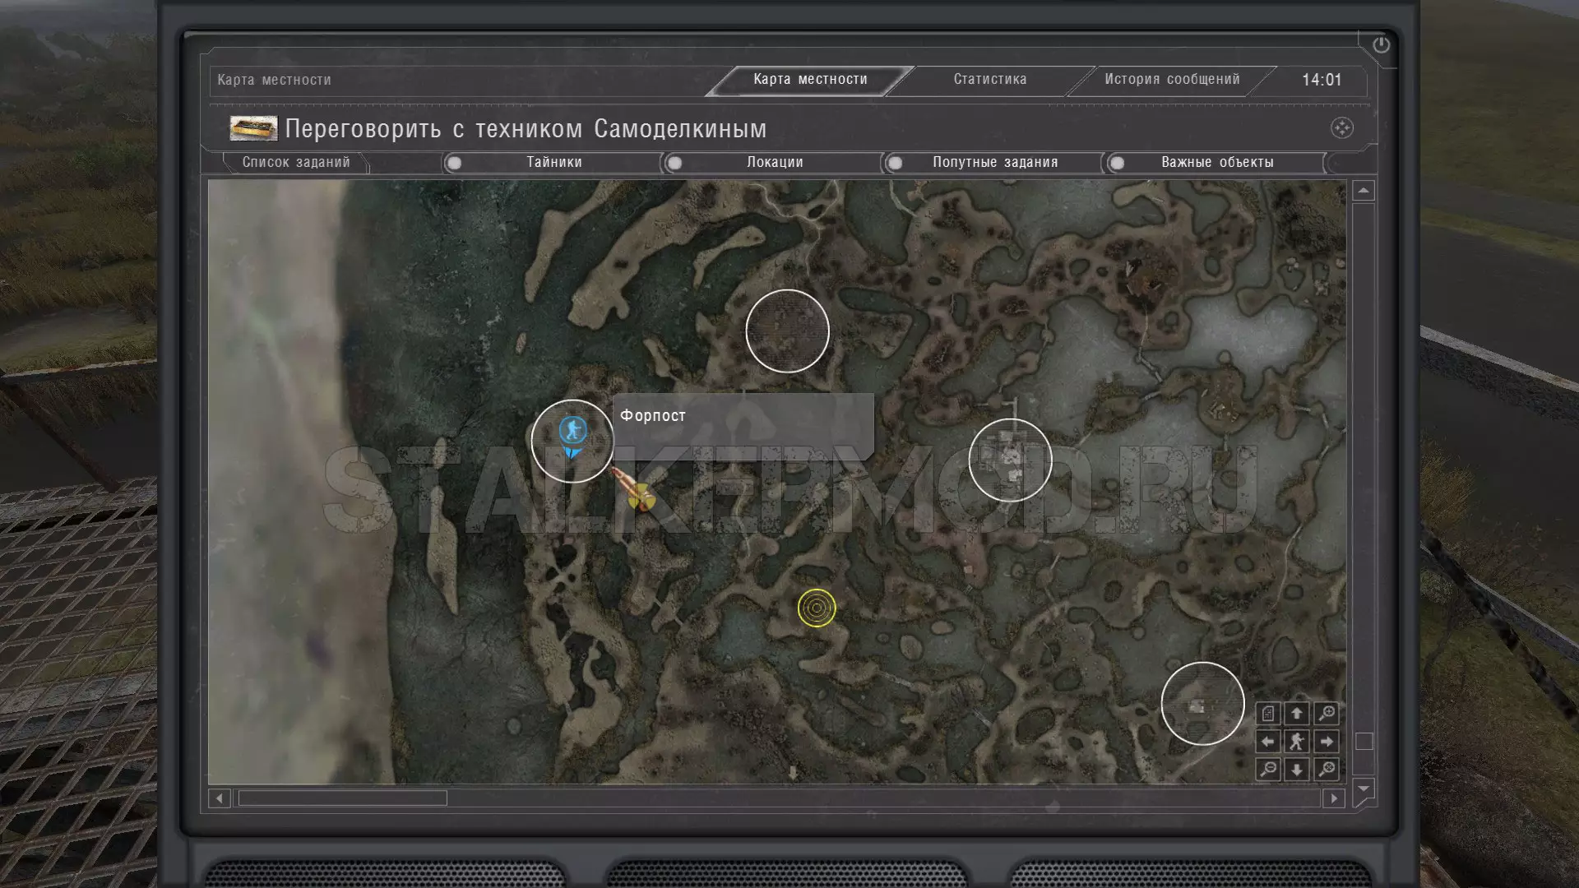Click the horizontal scrollbar thumb
The width and height of the screenshot is (1579, 888).
click(342, 798)
